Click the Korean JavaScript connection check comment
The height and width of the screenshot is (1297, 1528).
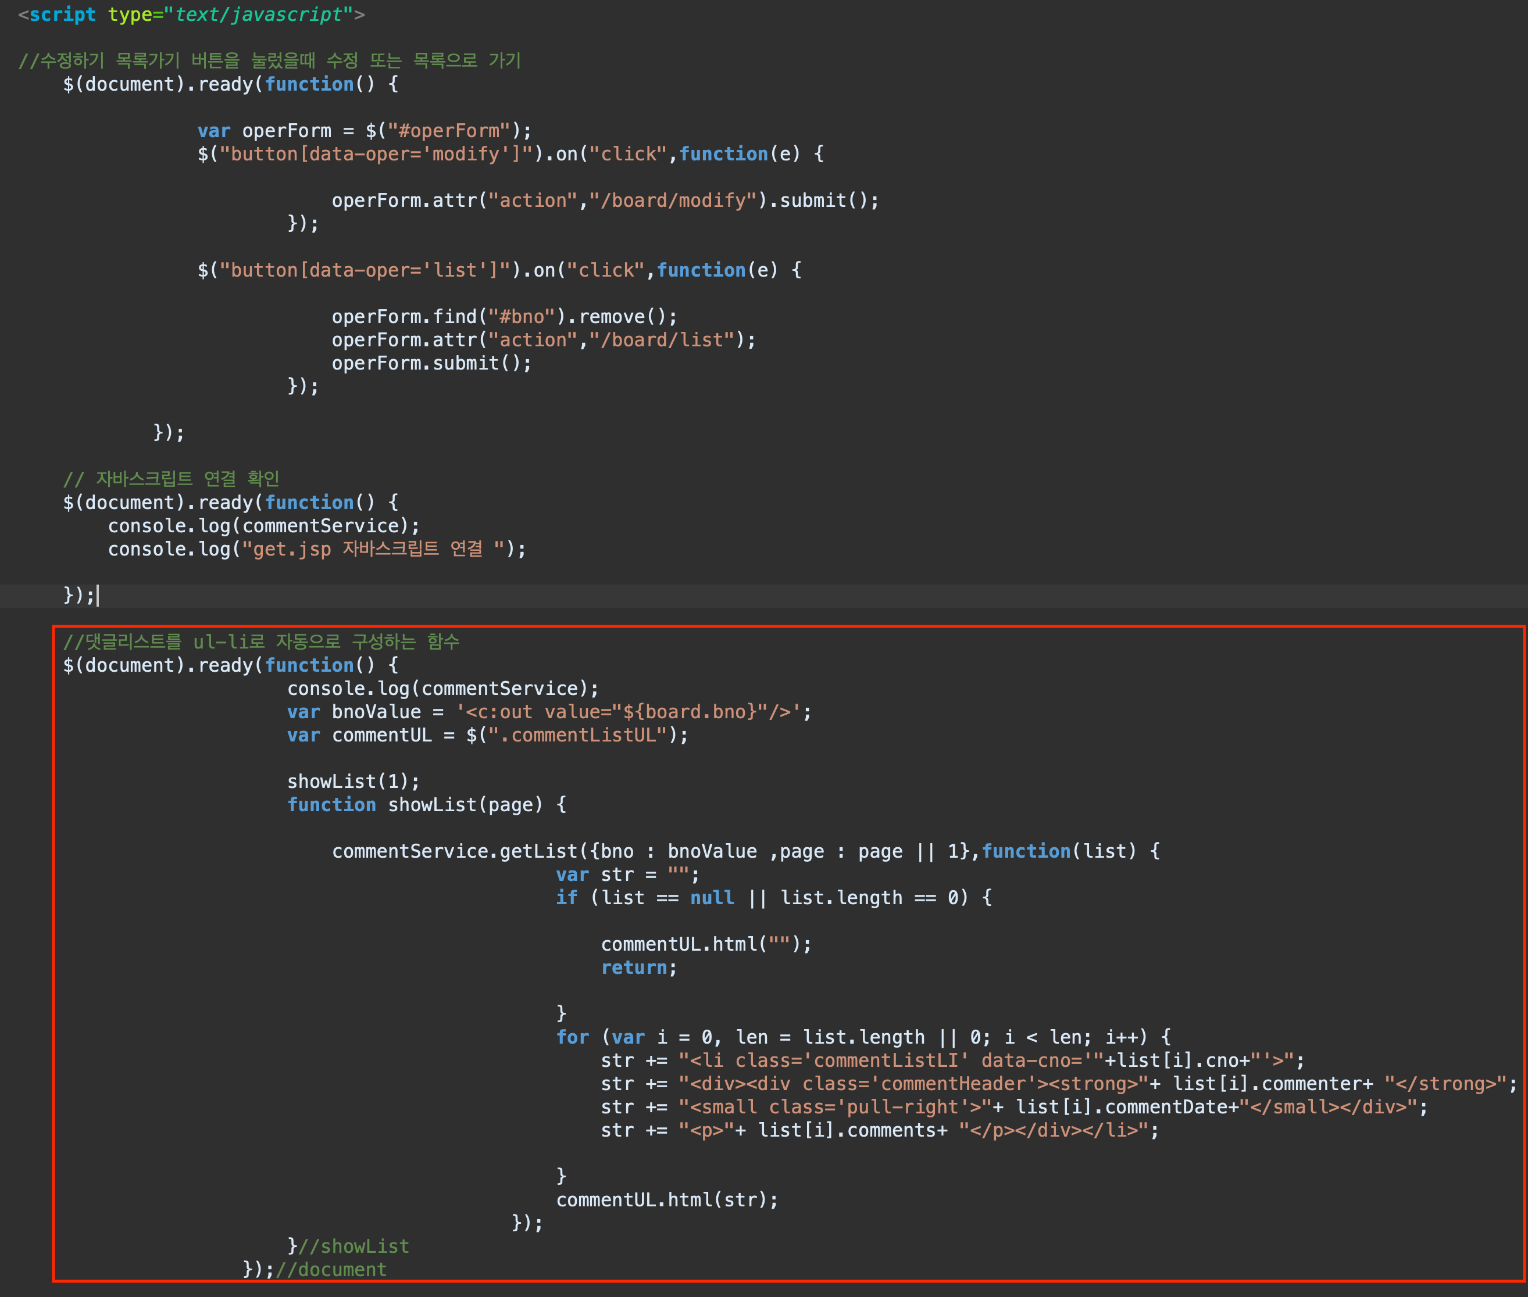pos(171,479)
